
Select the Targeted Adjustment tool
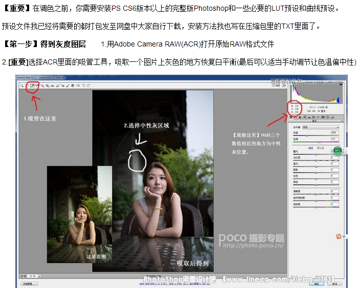click(42, 85)
